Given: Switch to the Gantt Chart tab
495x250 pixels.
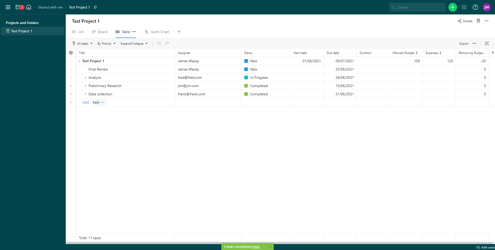Looking at the screenshot, I should click(159, 32).
